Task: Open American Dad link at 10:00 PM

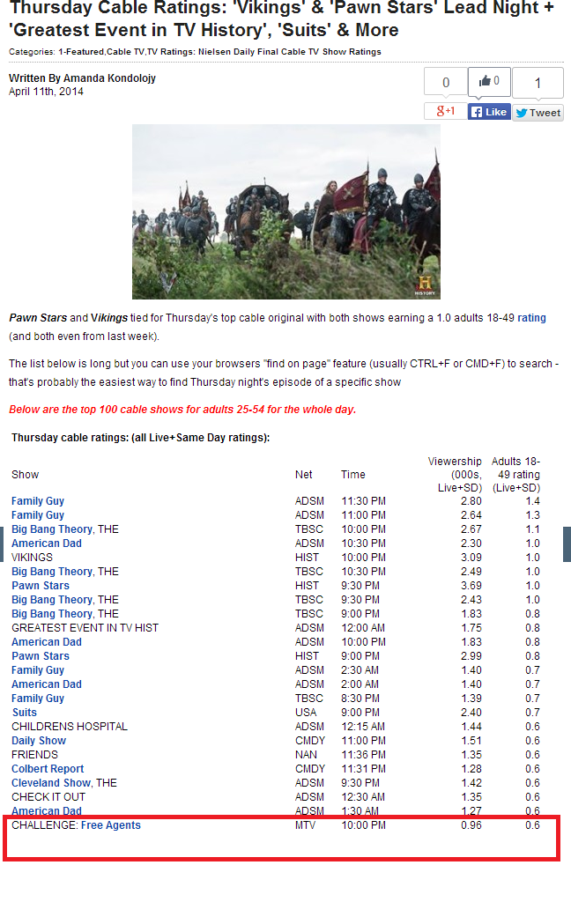Action: coord(47,642)
